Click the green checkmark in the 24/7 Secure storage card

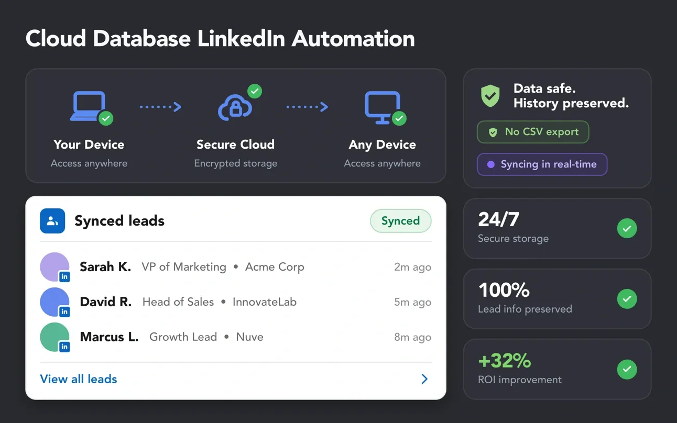click(627, 228)
